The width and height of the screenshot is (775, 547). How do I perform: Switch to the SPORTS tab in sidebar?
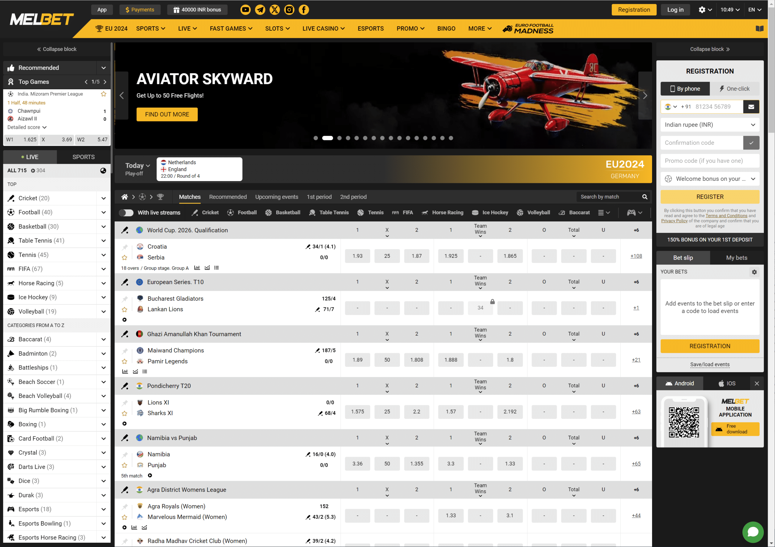(x=84, y=157)
